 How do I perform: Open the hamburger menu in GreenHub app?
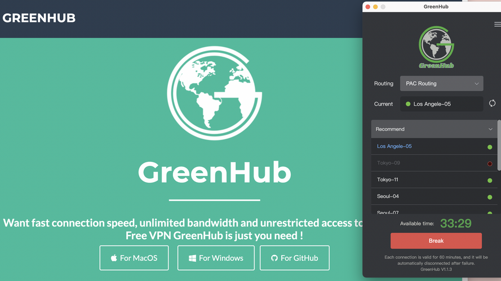498,24
